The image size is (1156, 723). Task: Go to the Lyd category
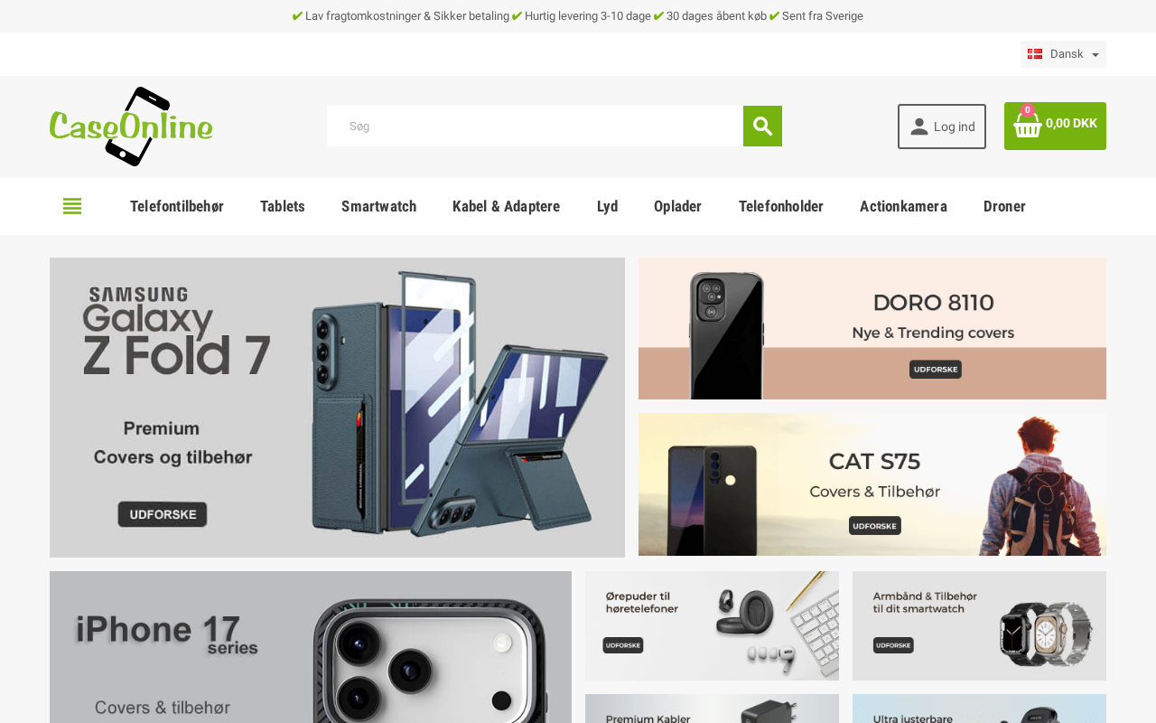click(x=607, y=206)
